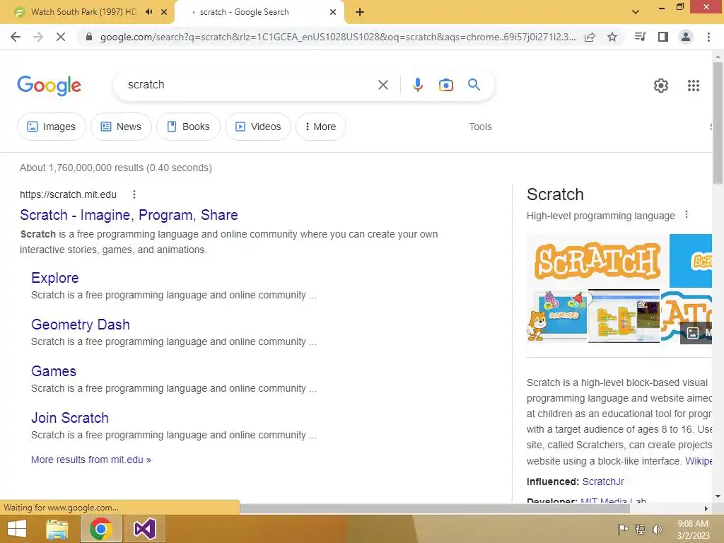Expand the More search filters

pos(320,127)
